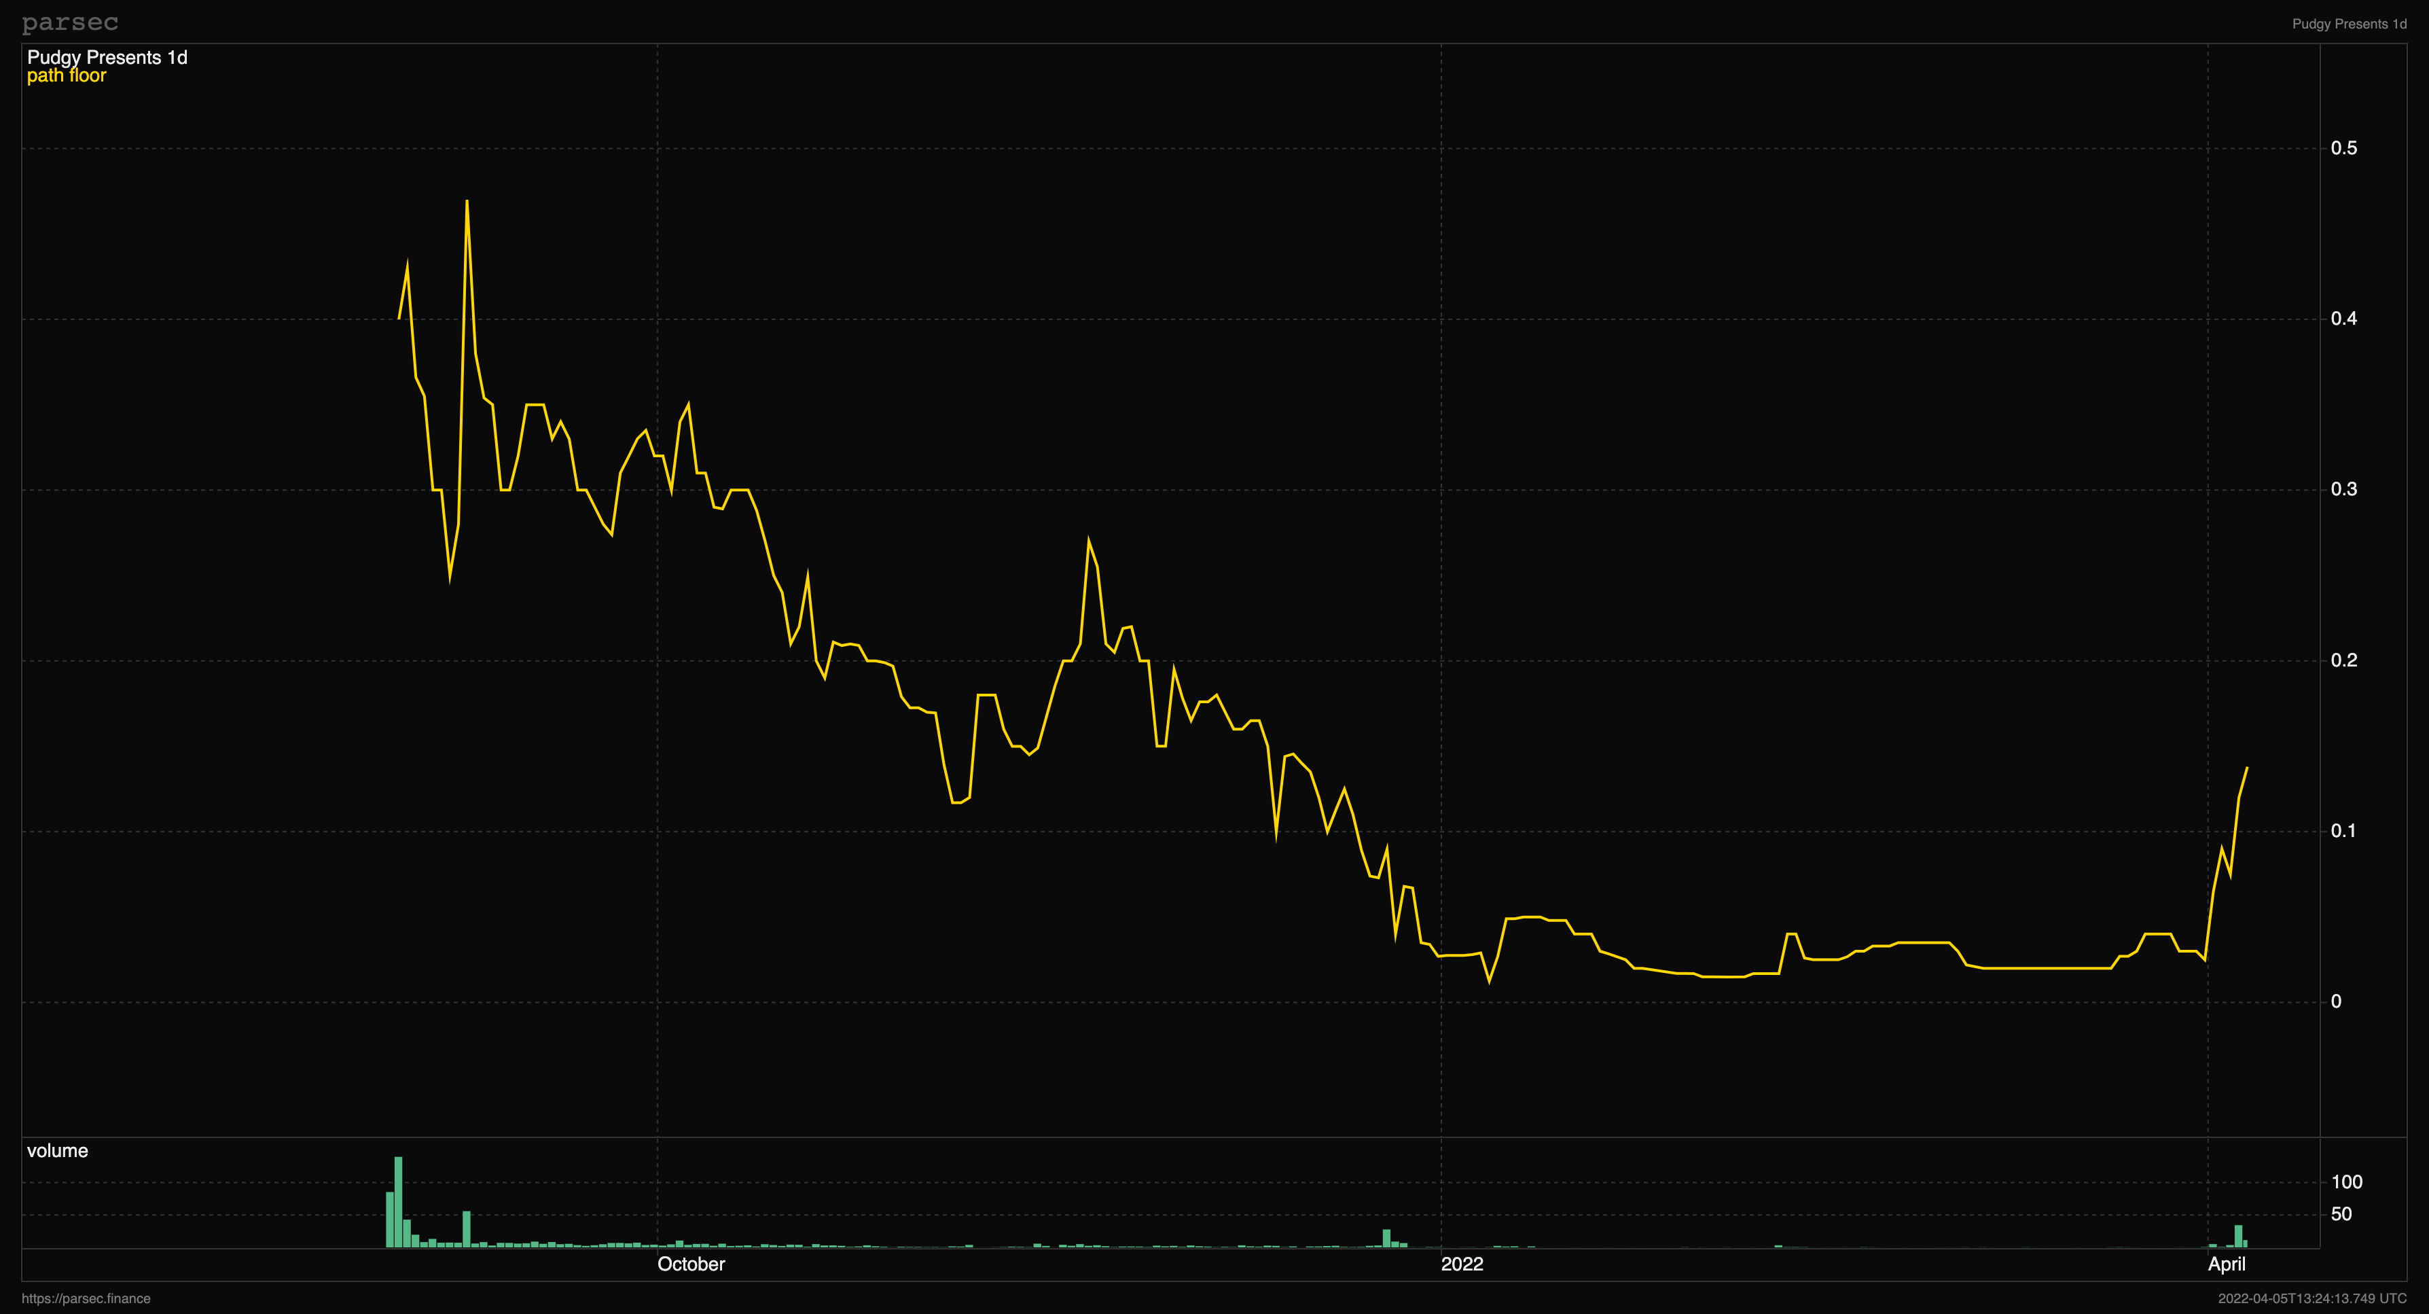Click the 2022 x-axis label
The image size is (2429, 1314).
(x=1462, y=1264)
